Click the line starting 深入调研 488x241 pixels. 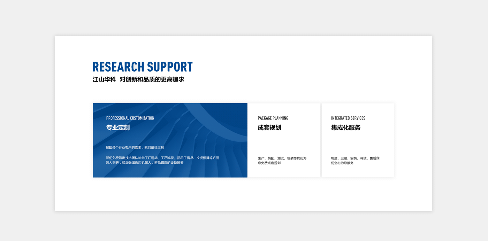pos(145,163)
